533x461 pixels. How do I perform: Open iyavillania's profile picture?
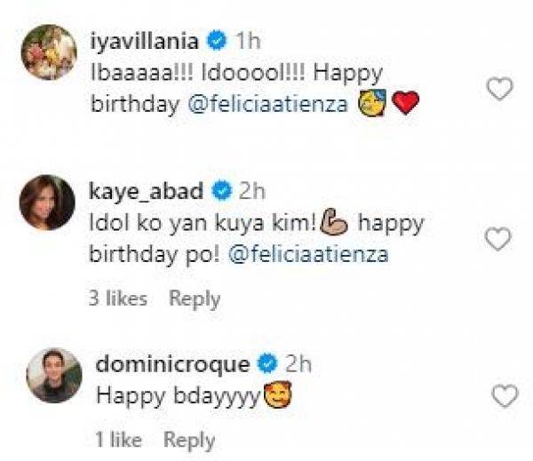(x=49, y=52)
